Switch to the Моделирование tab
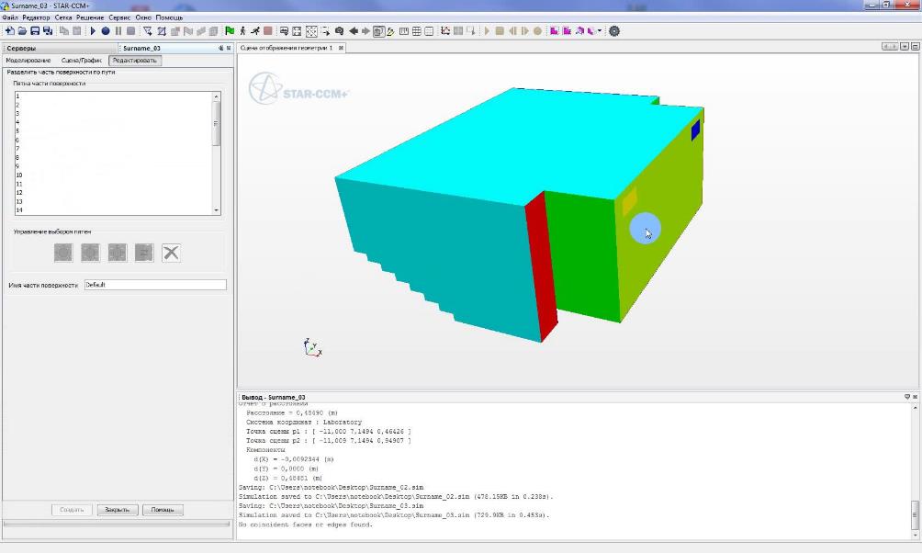 click(28, 61)
